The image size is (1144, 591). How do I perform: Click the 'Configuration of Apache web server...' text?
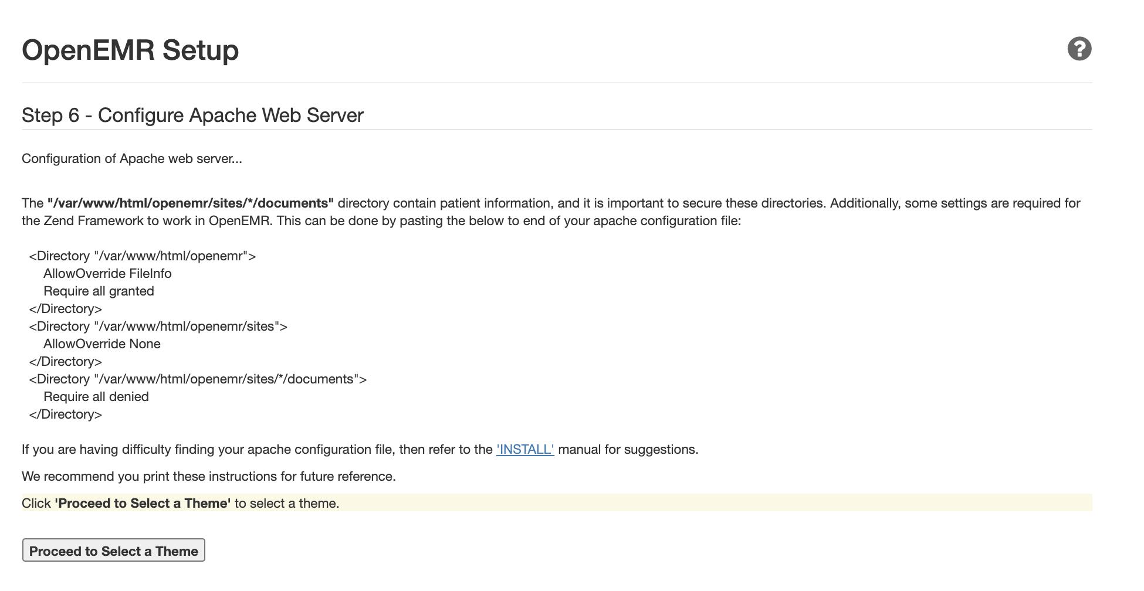(131, 159)
